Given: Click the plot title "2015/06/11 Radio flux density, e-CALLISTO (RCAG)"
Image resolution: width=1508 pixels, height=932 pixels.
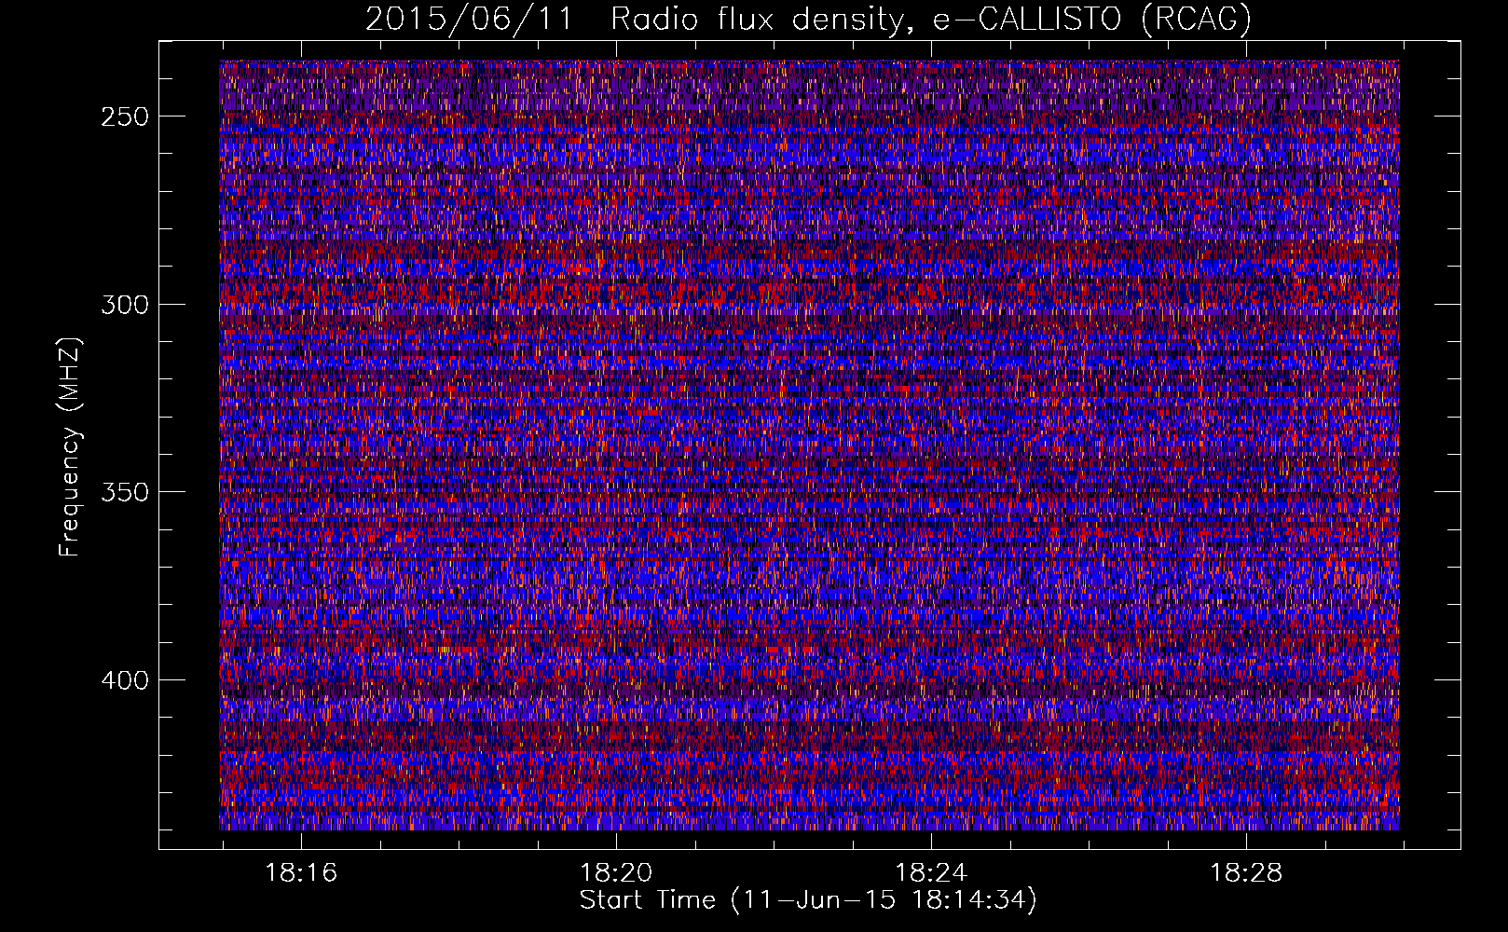Looking at the screenshot, I should tap(808, 19).
